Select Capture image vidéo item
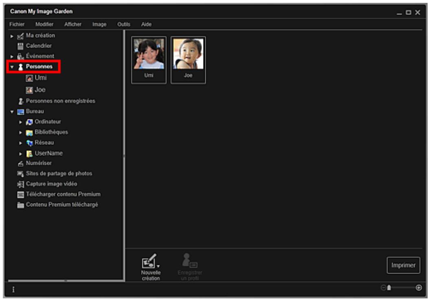The width and height of the screenshot is (428, 300). 51,184
